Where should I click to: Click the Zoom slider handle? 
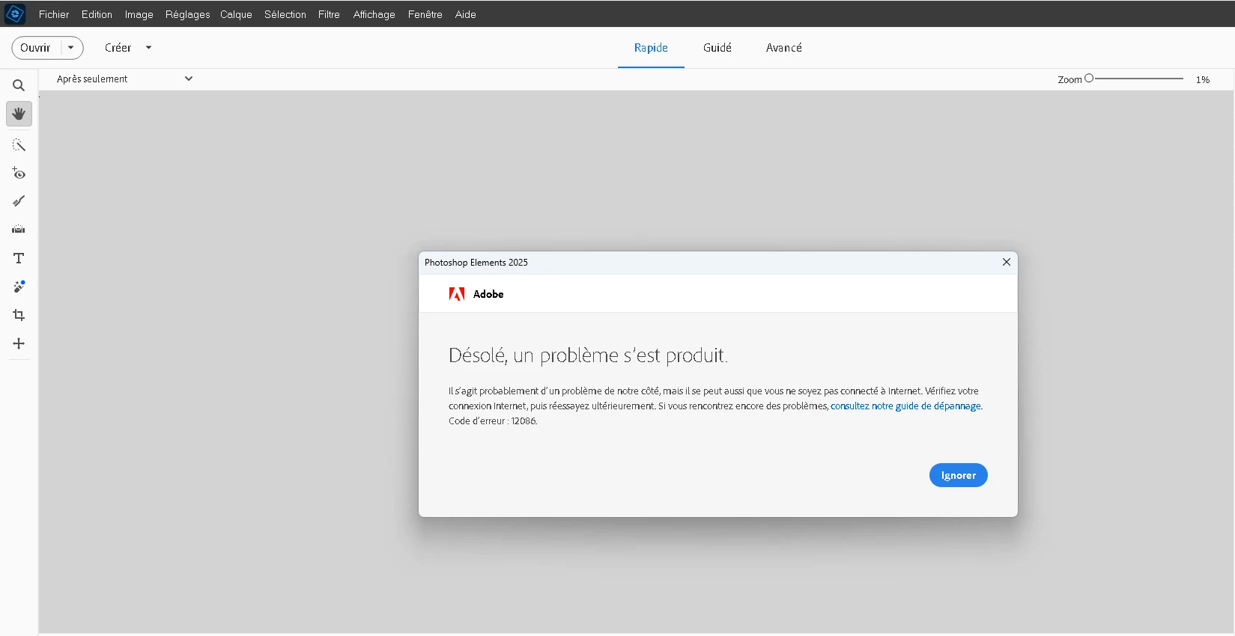(x=1089, y=78)
